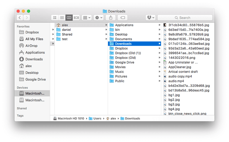The image size is (229, 142).
Task: Click Downloads in path bar
Action: point(130,118)
